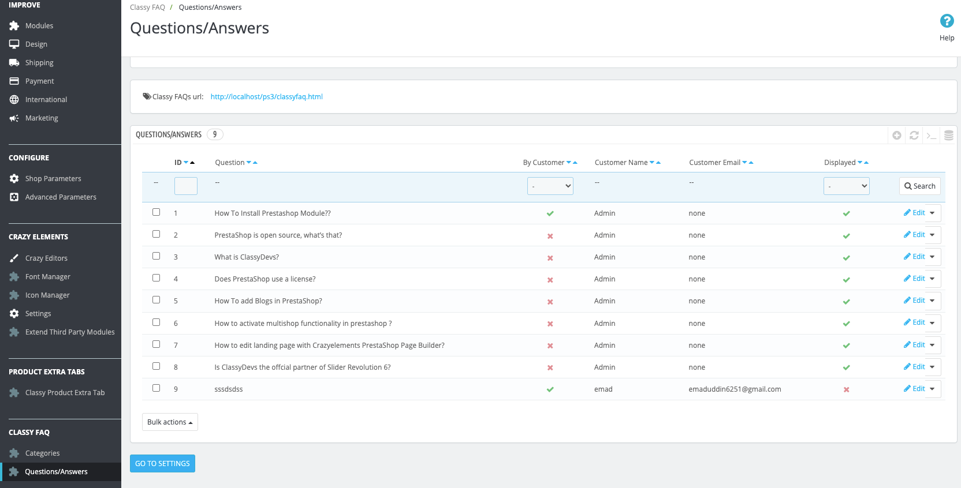Image resolution: width=961 pixels, height=488 pixels.
Task: Open the By Customer filter dropdown
Action: 550,186
